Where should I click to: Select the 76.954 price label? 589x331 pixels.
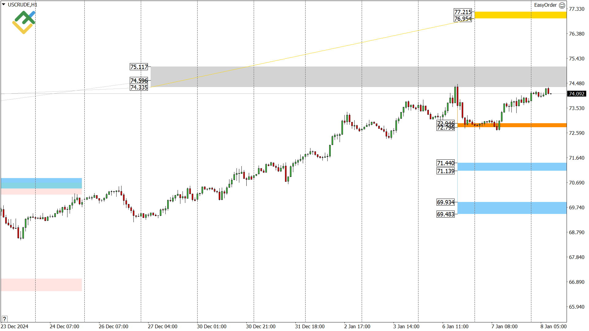click(x=463, y=19)
